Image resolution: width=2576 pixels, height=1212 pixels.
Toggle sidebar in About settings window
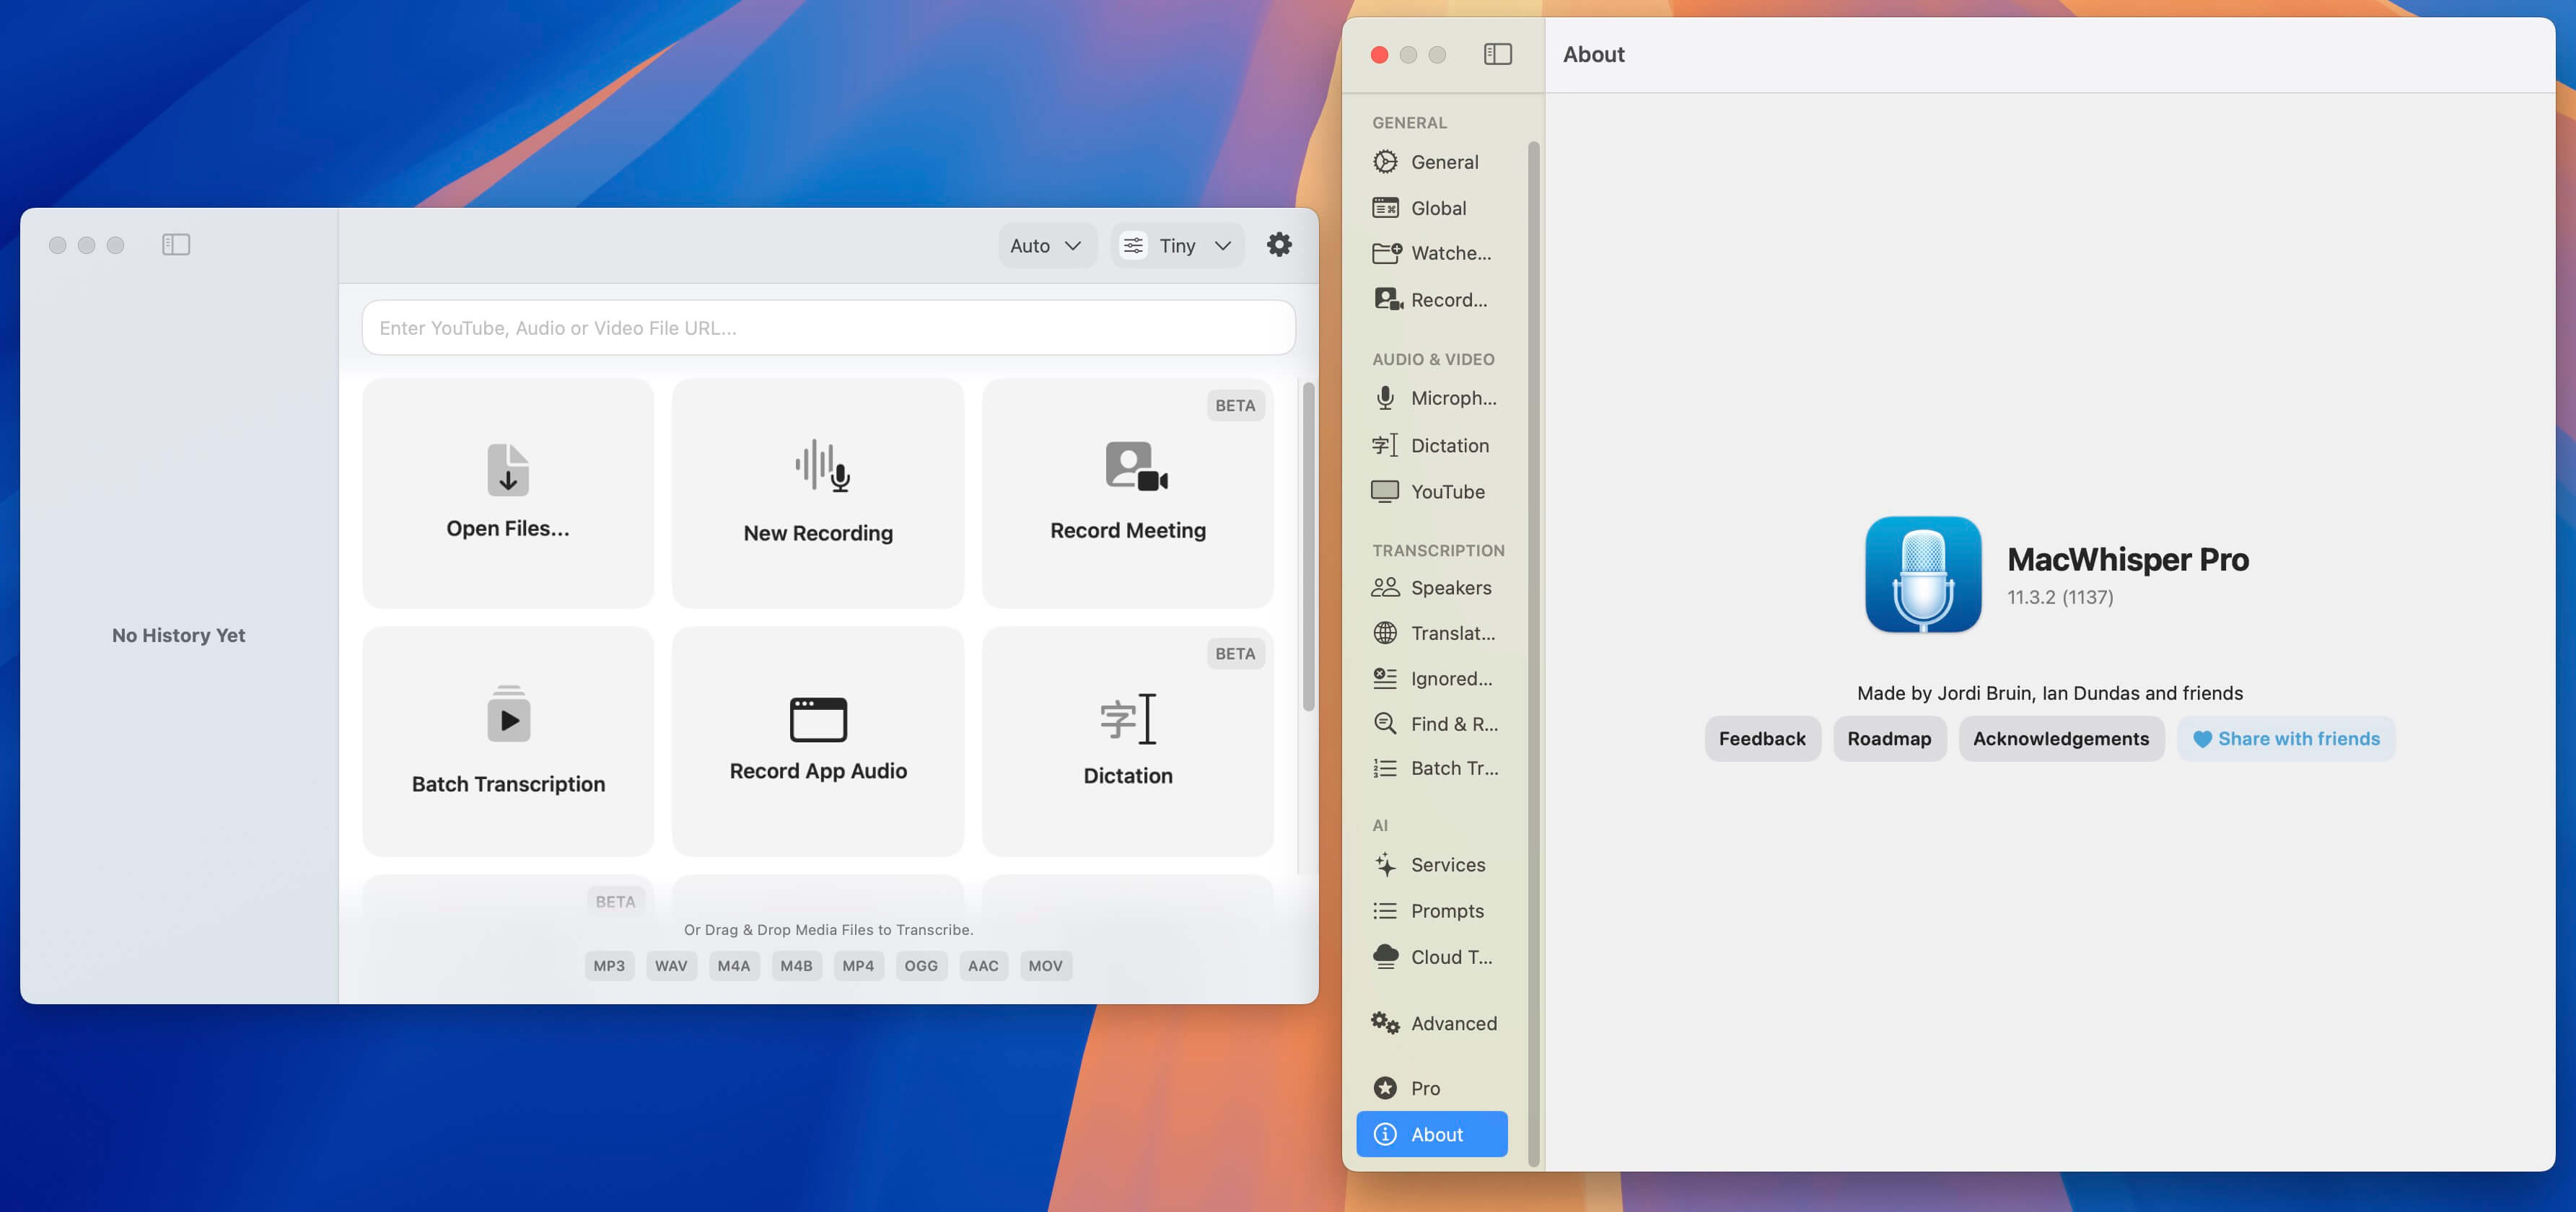tap(1497, 54)
